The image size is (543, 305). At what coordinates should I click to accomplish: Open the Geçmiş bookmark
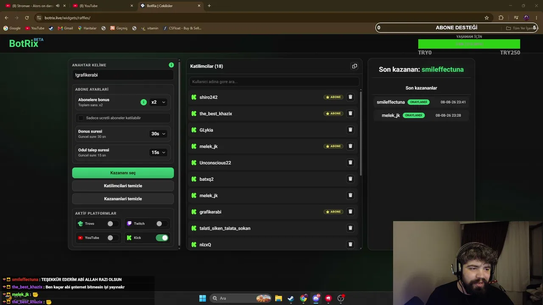pos(119,28)
